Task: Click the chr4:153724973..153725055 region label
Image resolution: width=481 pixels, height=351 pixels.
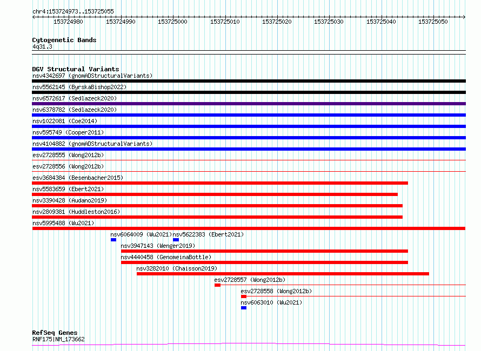Action: (x=73, y=11)
